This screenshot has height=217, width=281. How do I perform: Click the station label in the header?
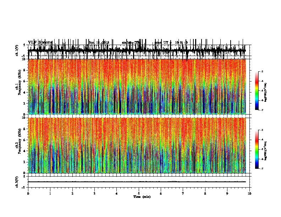click(x=131, y=43)
